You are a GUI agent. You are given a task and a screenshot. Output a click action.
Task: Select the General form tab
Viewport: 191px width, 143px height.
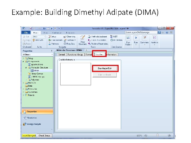pyautogui.click(x=62, y=55)
